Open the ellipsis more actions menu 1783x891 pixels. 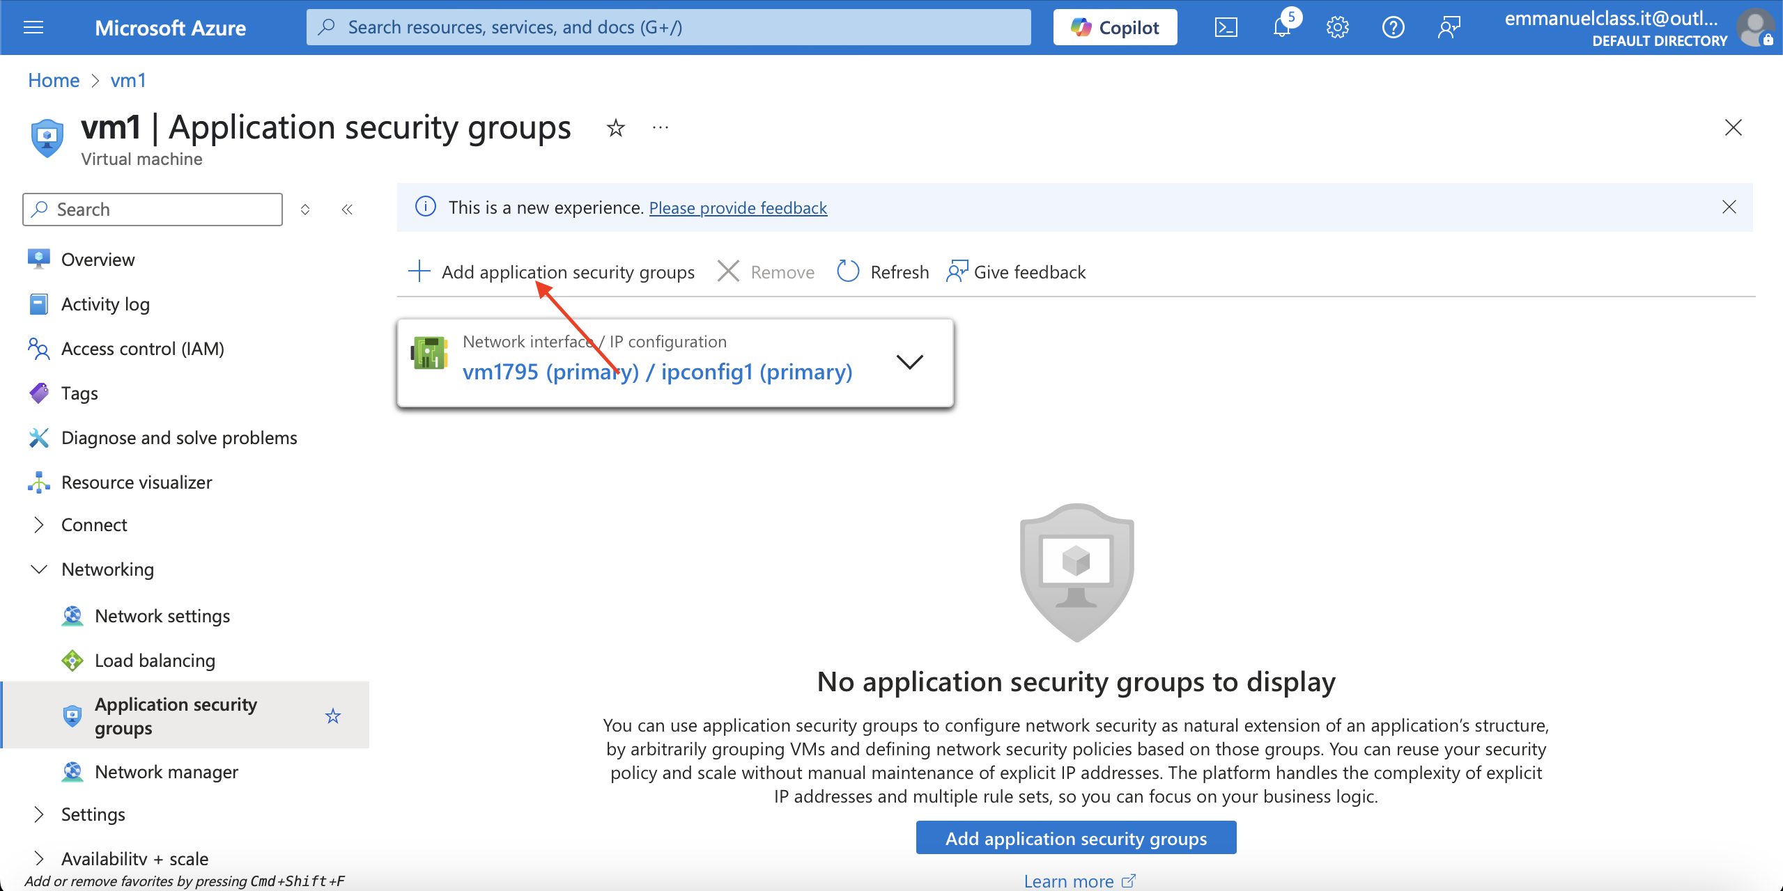tap(661, 127)
